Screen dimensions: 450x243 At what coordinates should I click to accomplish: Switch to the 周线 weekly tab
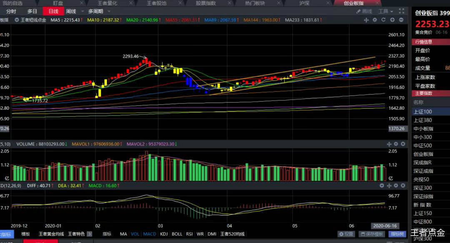click(71, 11)
